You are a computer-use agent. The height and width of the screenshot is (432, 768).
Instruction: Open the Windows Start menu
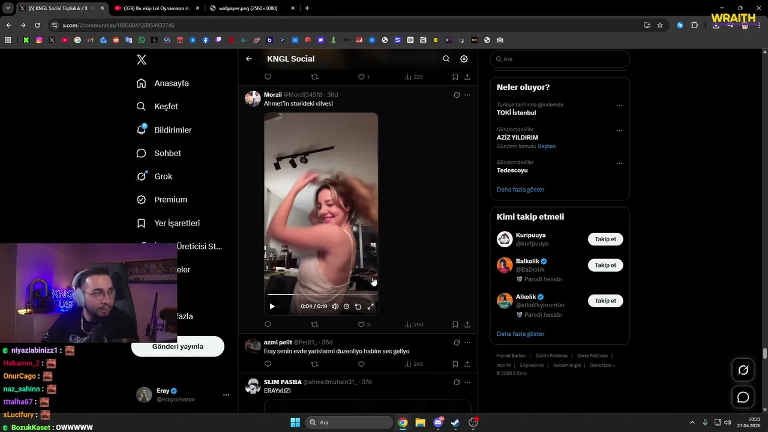coord(295,422)
